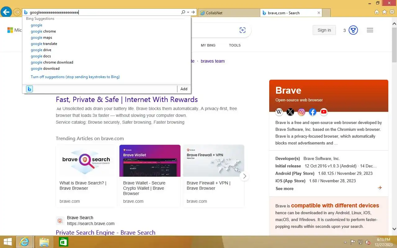Click the Add search provider button
This screenshot has height=248, width=397.
[x=184, y=89]
